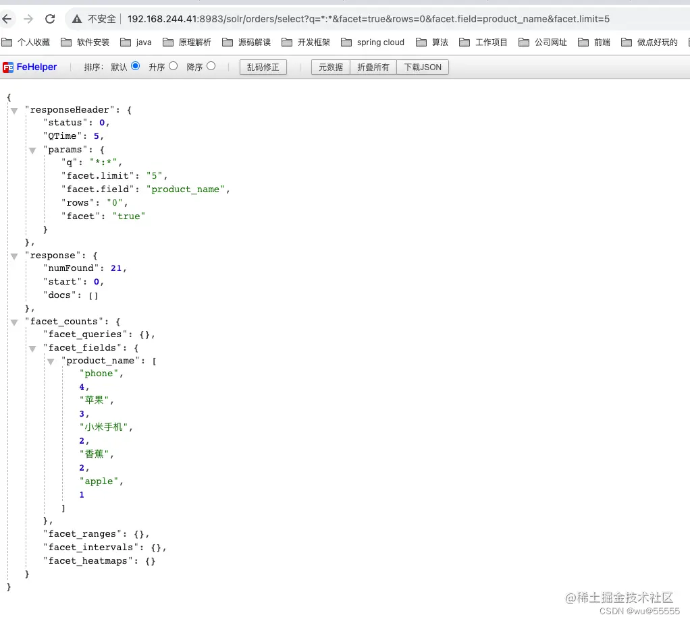Click the "status" key text

65,123
